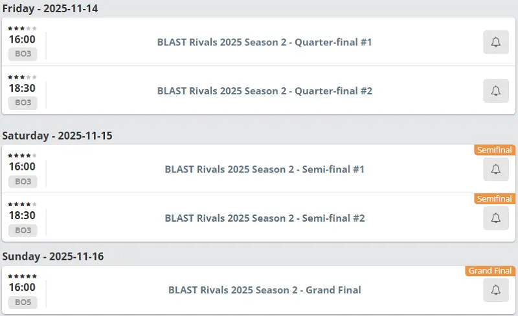The width and height of the screenshot is (518, 316).
Task: Click bell icon for Semi-final #2
Action: click(x=495, y=218)
